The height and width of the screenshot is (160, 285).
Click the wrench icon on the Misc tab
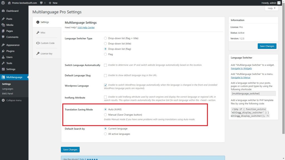click(38, 33)
